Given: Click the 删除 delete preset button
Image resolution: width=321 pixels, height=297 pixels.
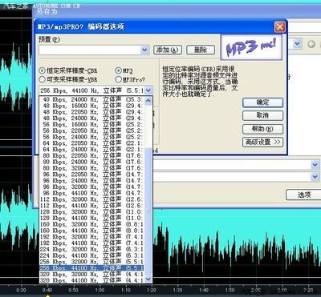Looking at the screenshot, I should click(x=201, y=50).
